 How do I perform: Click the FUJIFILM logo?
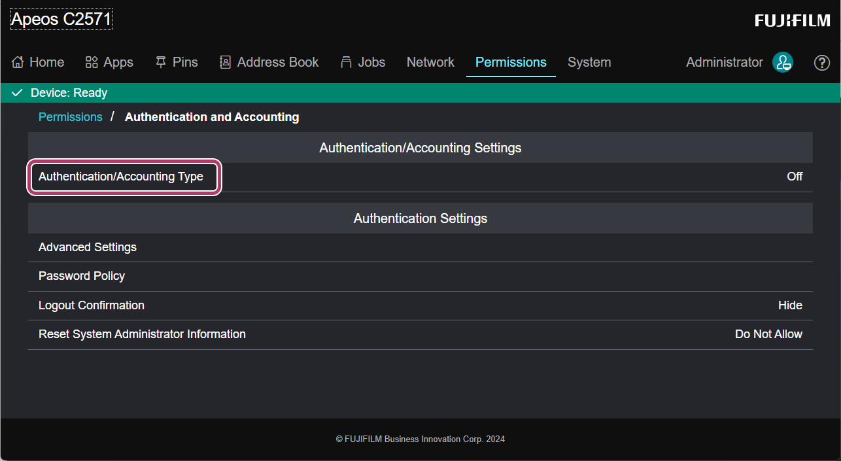click(x=793, y=21)
